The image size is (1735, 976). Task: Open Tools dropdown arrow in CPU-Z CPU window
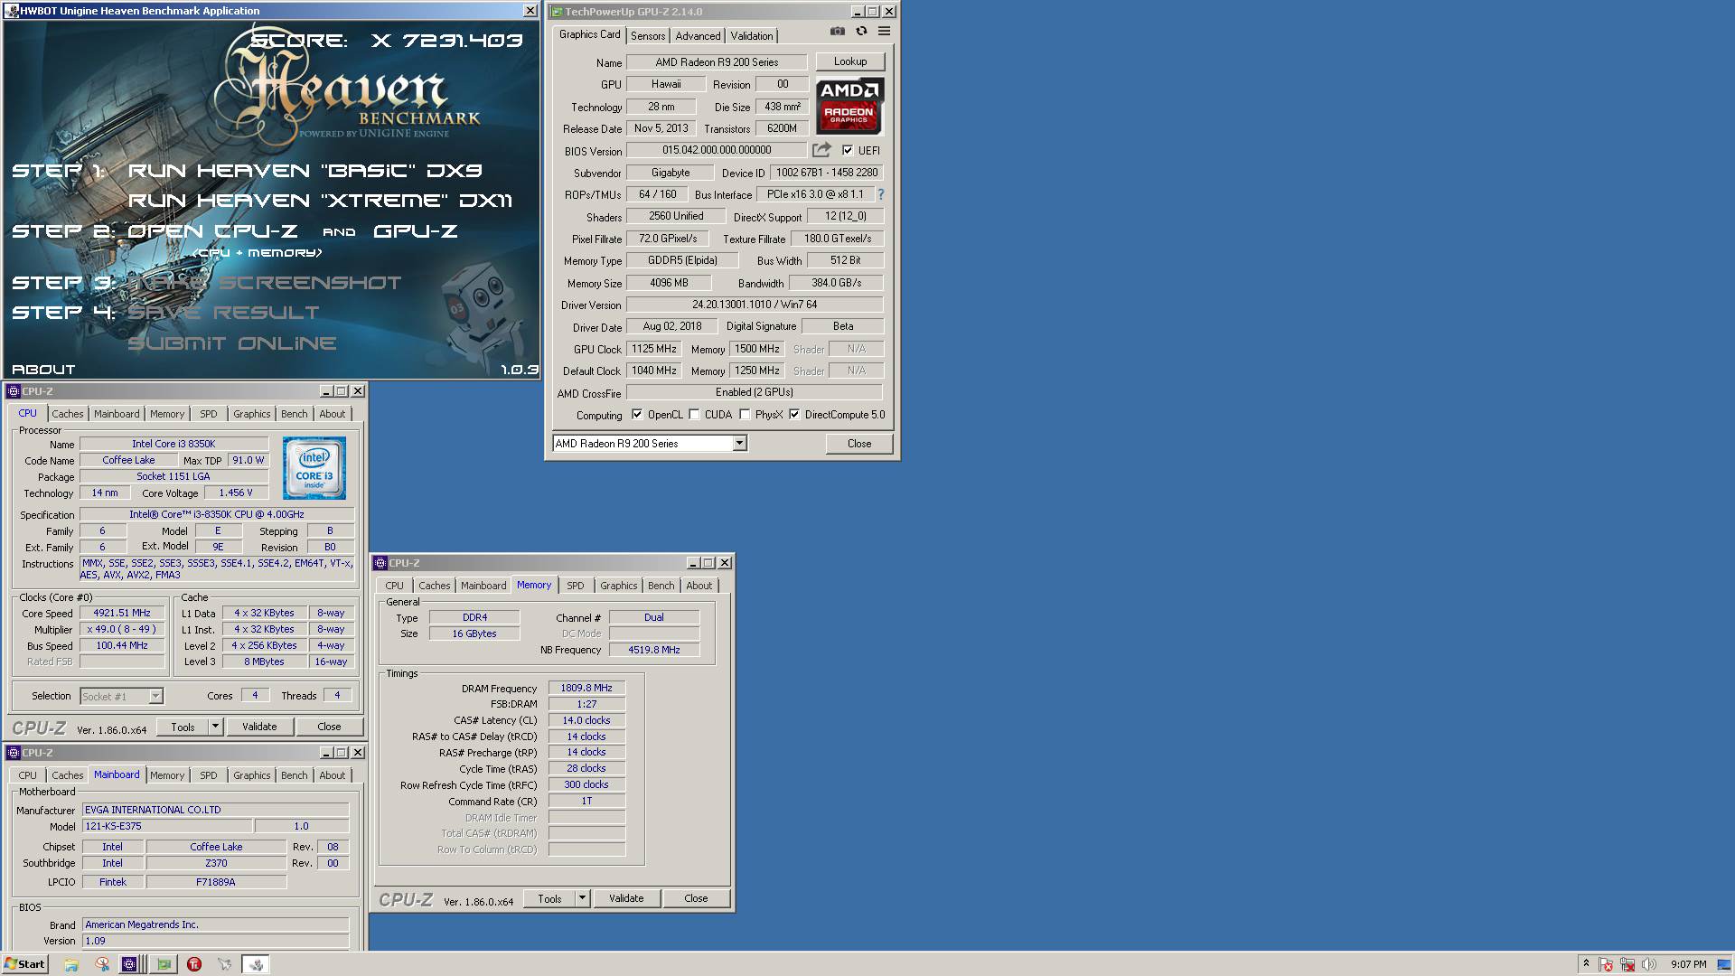point(215,727)
